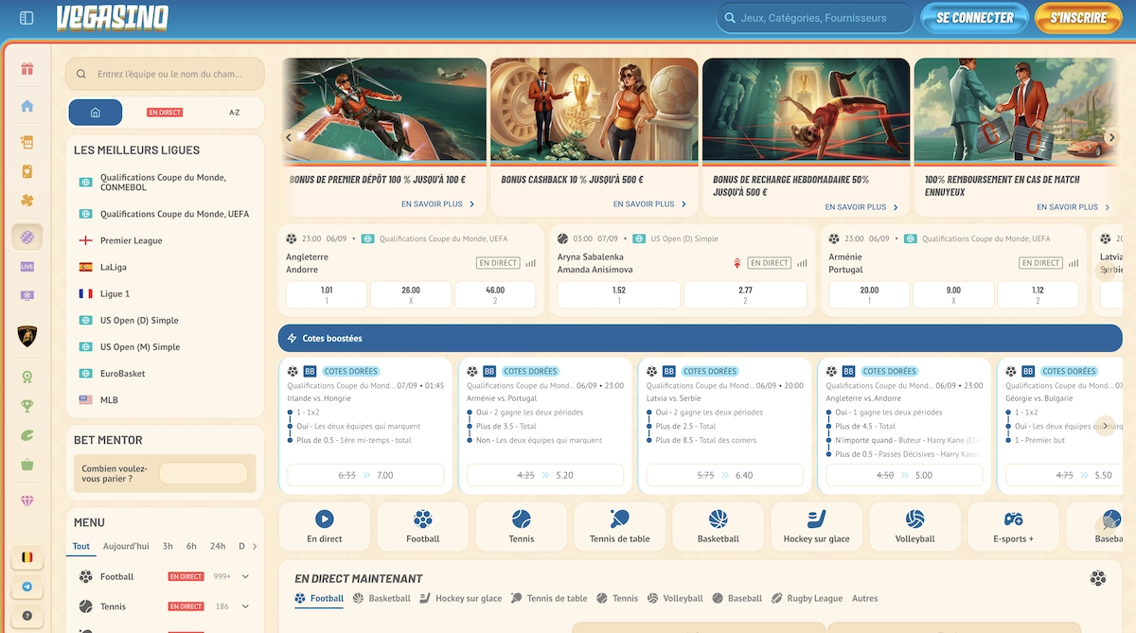
Task: Switch to Basketball tab in En Direct Maintenant
Action: 382,598
